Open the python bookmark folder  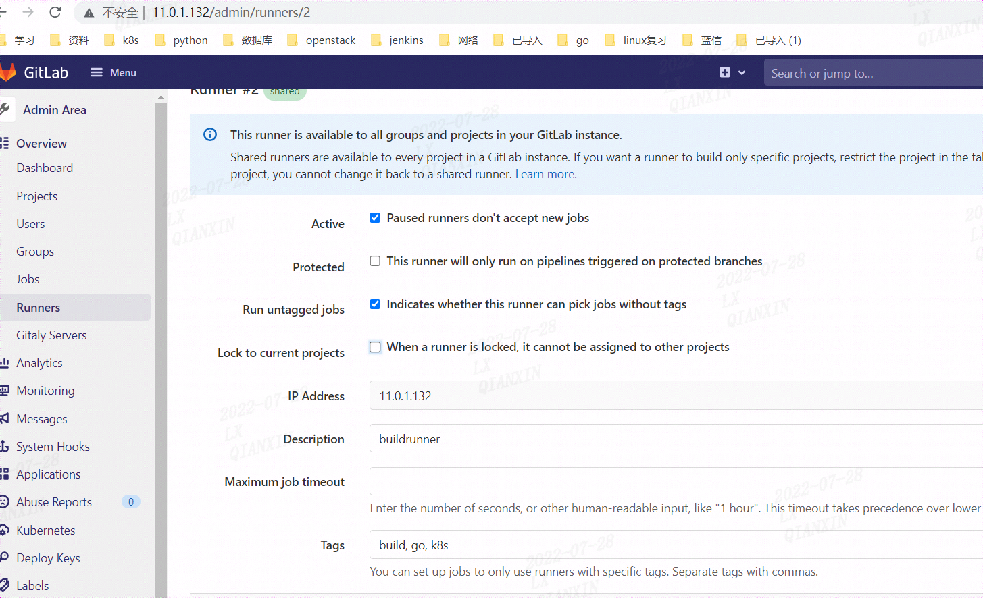click(x=181, y=40)
